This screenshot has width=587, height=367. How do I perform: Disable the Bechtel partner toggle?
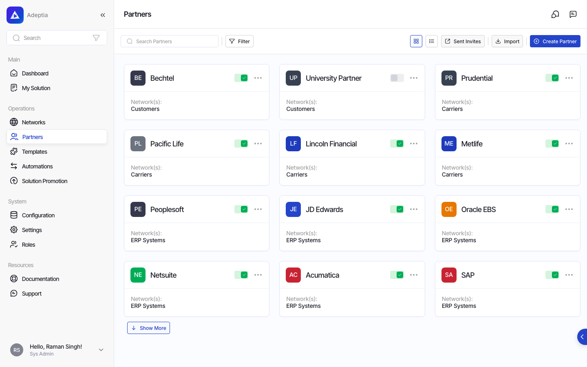click(241, 78)
